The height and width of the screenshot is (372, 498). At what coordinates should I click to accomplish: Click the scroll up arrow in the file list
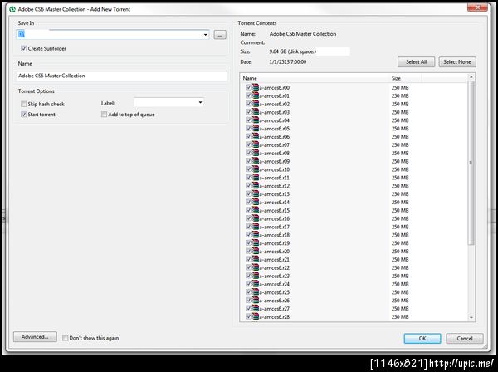(471, 77)
